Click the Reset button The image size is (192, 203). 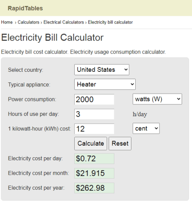pyautogui.click(x=120, y=144)
